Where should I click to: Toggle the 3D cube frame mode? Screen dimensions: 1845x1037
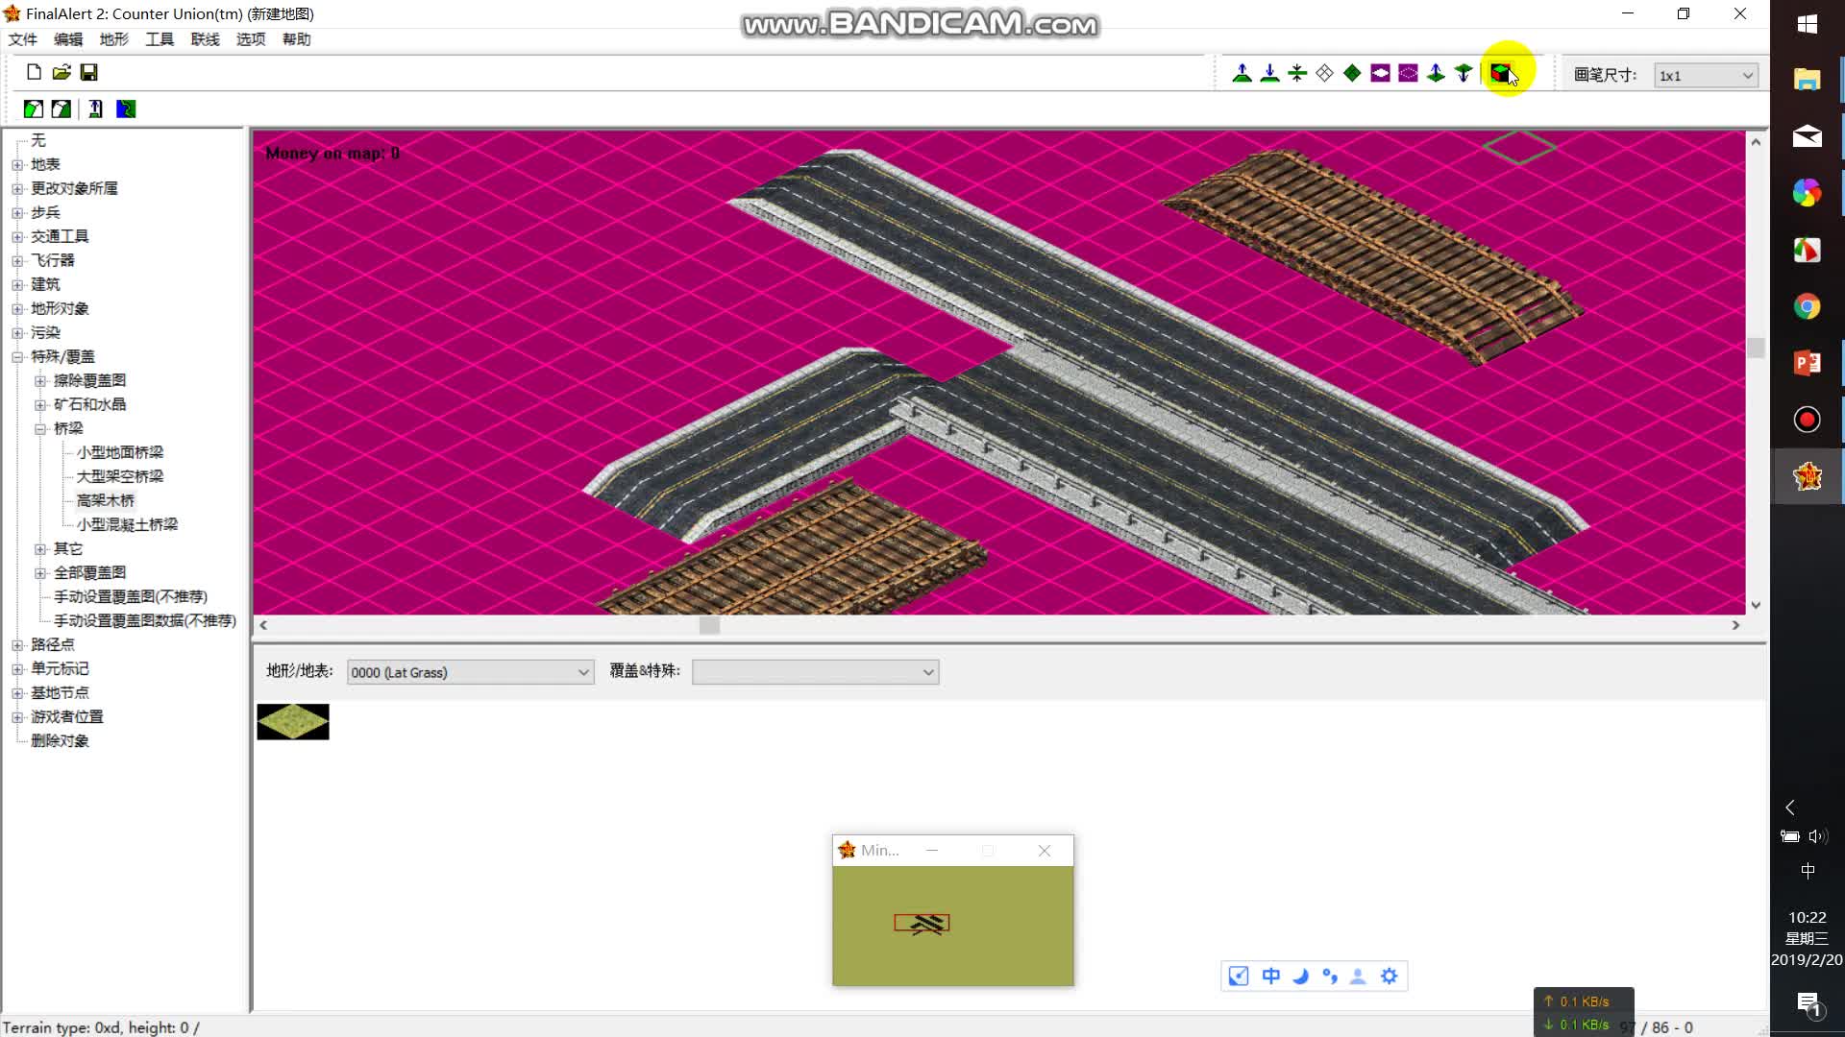point(1500,73)
